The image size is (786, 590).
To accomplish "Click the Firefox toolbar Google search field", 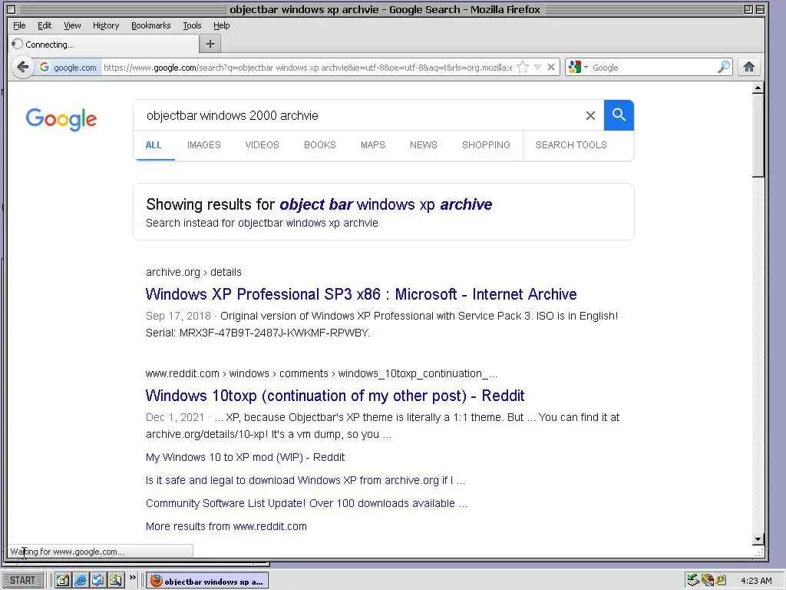I will [x=653, y=68].
